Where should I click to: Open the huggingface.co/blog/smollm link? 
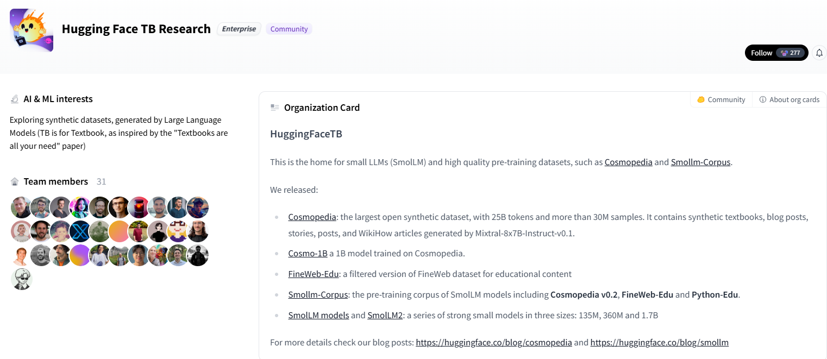click(x=660, y=343)
